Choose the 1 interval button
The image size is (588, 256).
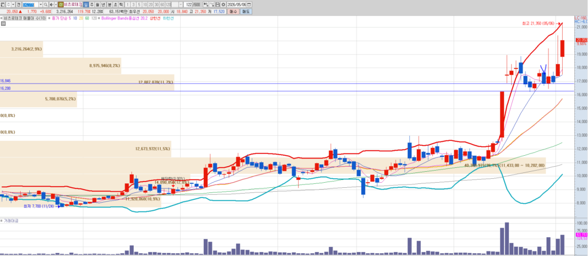click(127, 5)
